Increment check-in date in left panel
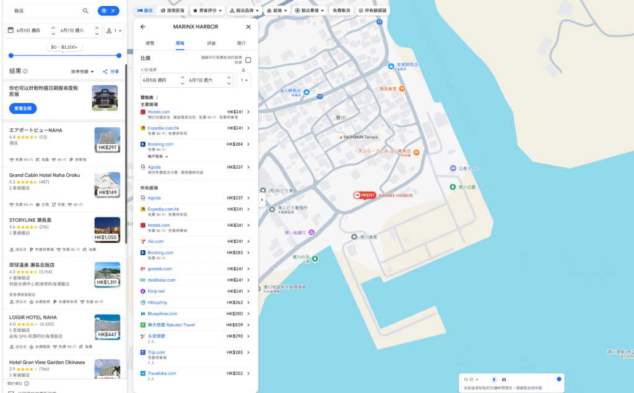 coord(53,28)
